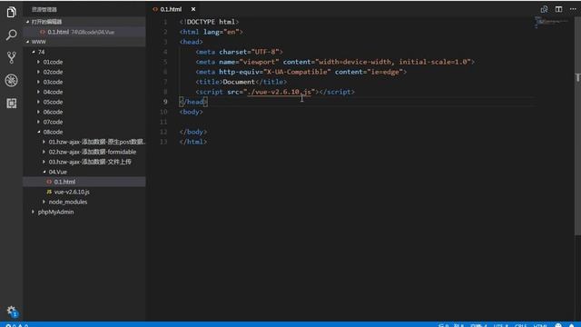Viewport: 581px width, 327px height.
Task: Expand the 01.hzw-ajax post folder
Action: point(44,142)
